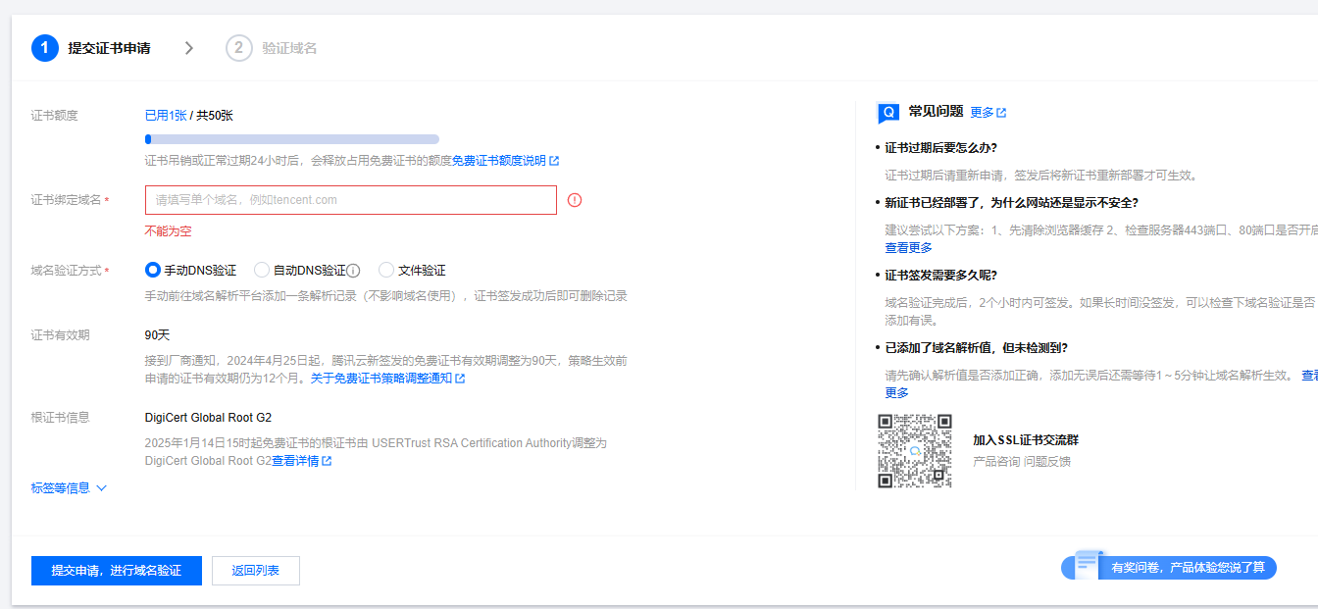The height and width of the screenshot is (609, 1318).
Task: Click FAQ 证书过期后要怎么办?
Action: [x=940, y=148]
